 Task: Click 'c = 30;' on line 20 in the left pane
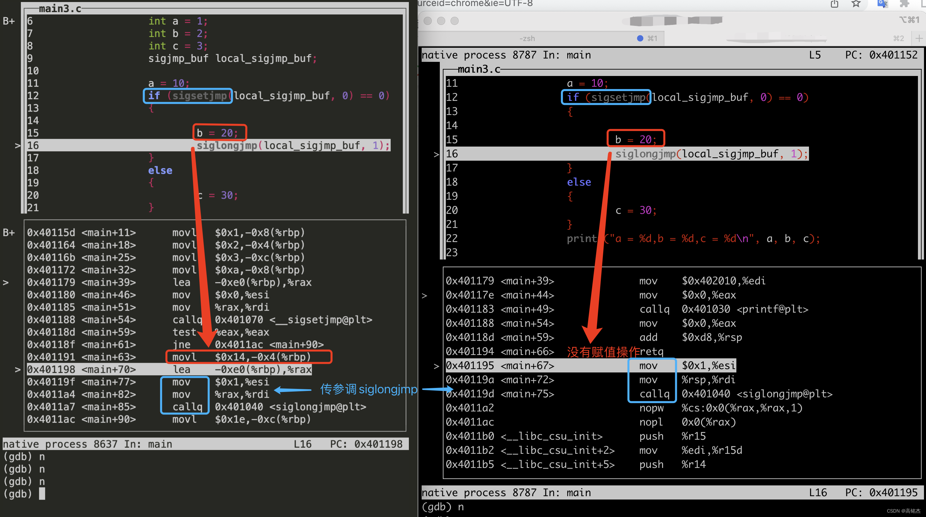point(218,195)
